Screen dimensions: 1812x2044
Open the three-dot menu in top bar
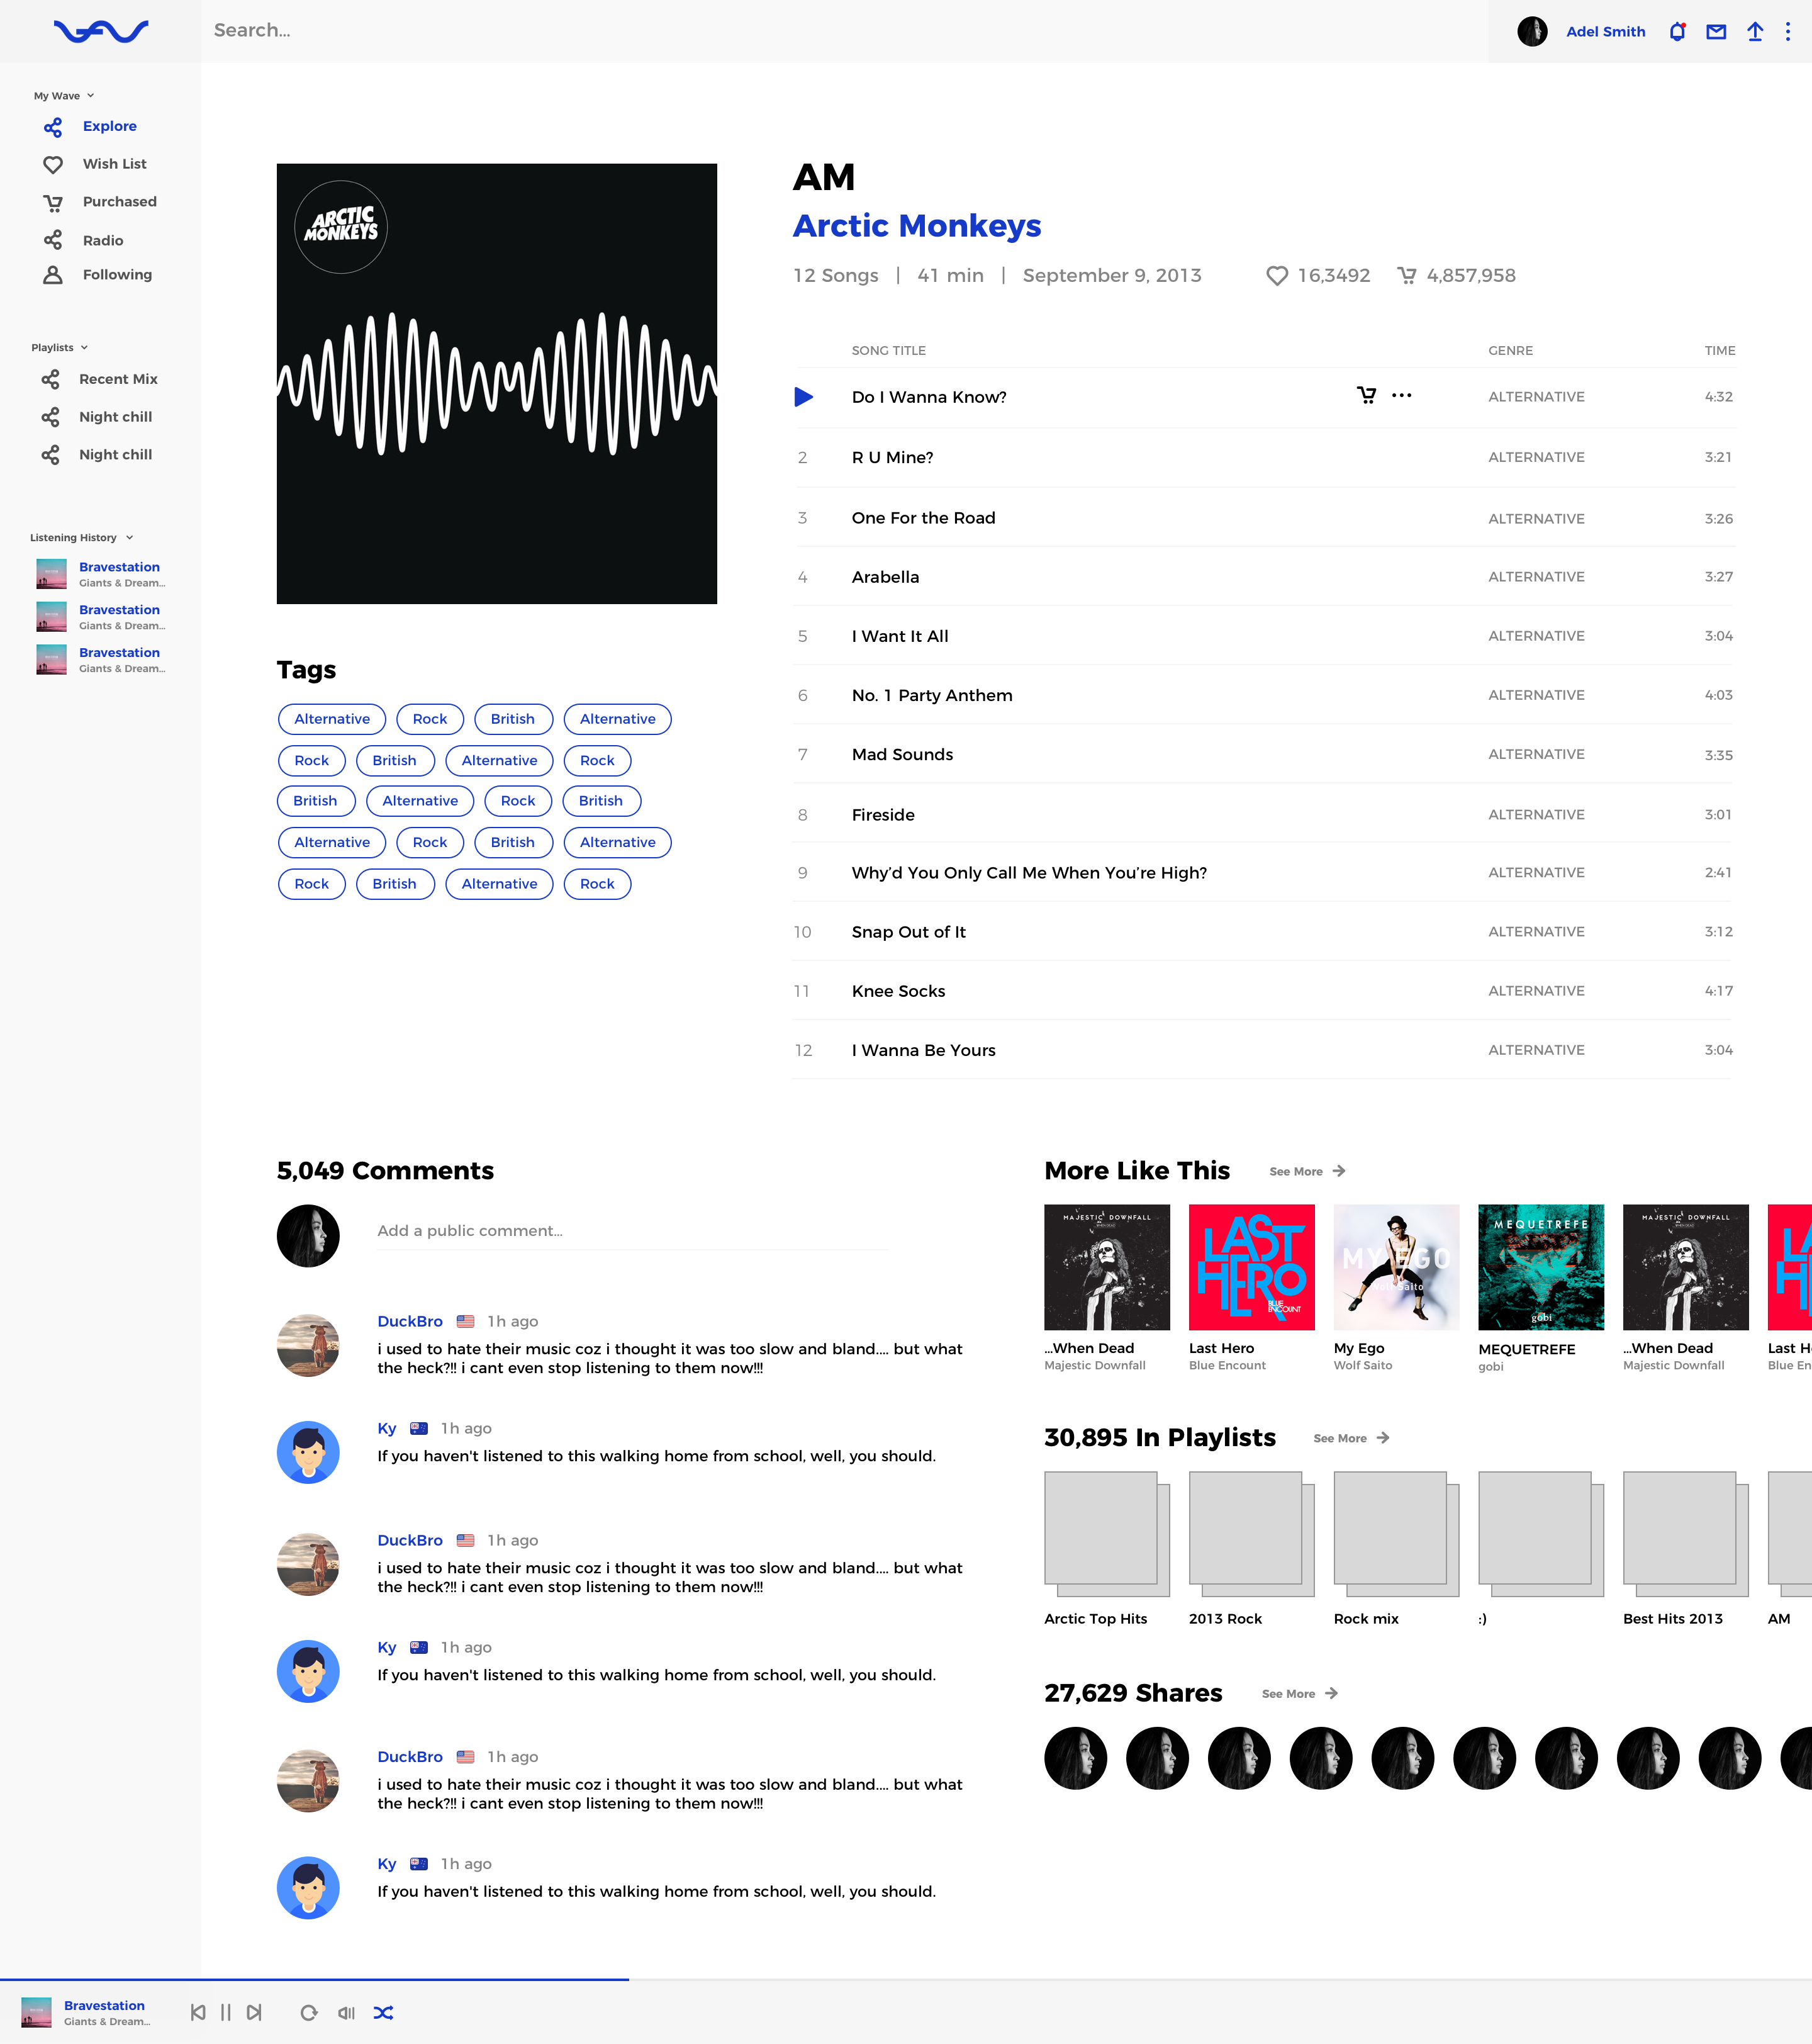pyautogui.click(x=1788, y=32)
